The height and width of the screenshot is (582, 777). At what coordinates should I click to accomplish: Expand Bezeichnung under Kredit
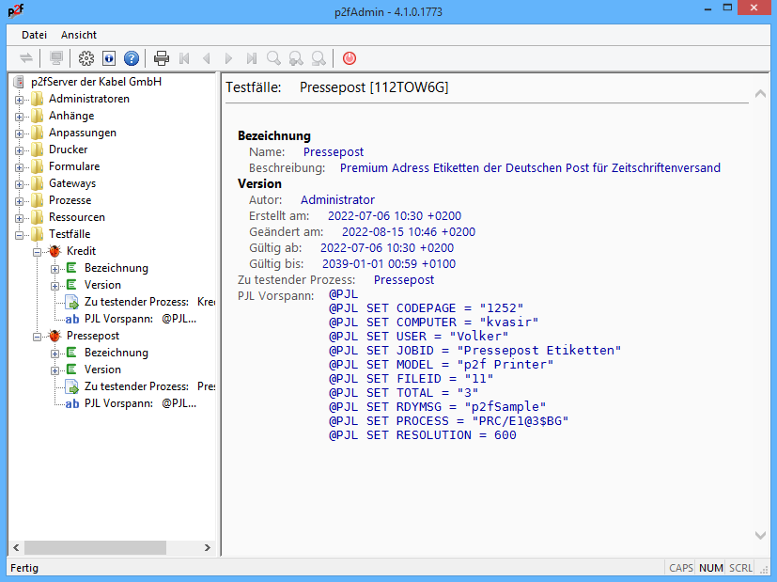click(x=54, y=268)
